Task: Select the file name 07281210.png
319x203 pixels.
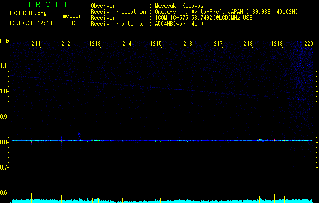Action: point(28,14)
